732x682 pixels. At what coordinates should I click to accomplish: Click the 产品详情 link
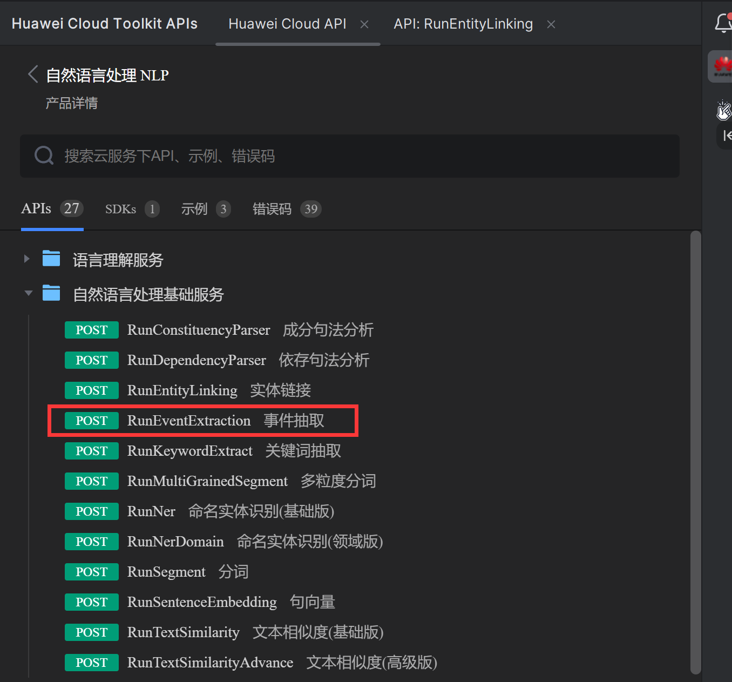click(72, 103)
